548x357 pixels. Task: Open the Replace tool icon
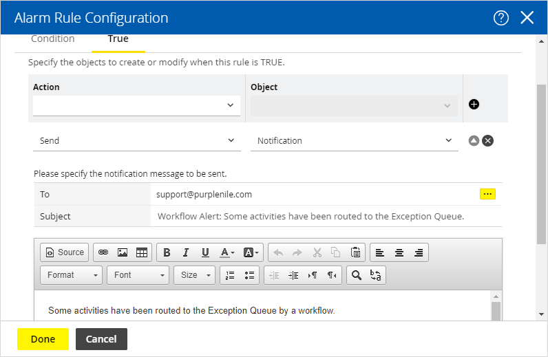point(376,275)
